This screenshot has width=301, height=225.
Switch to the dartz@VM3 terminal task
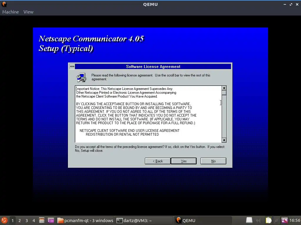pyautogui.click(x=144, y=221)
